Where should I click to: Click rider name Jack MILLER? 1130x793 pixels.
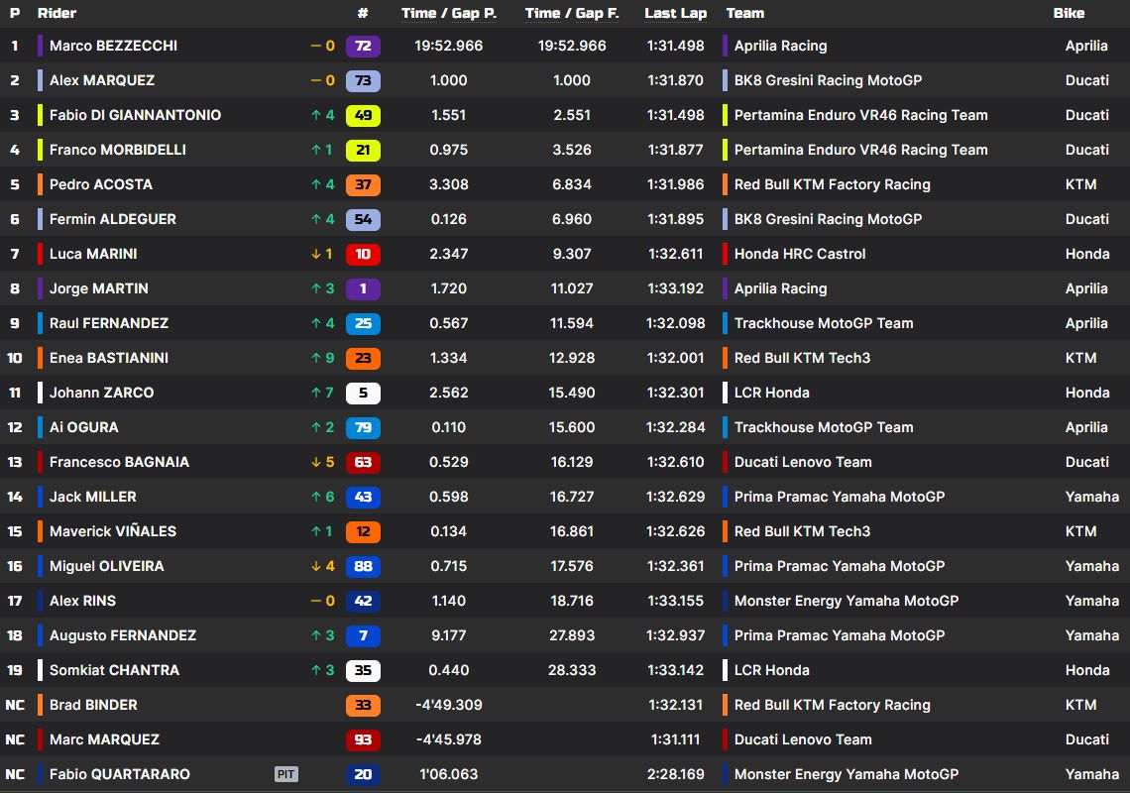(92, 497)
